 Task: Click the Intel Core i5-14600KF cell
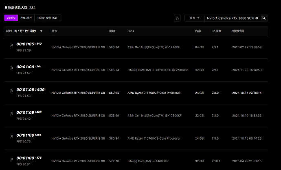(x=148, y=161)
